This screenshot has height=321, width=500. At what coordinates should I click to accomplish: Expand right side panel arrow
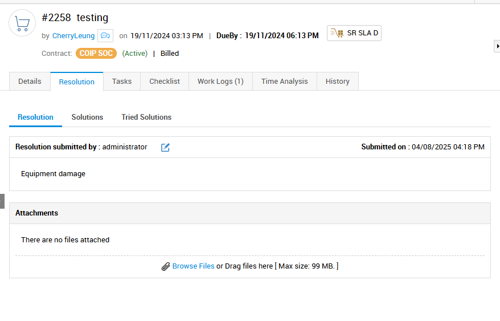[497, 46]
